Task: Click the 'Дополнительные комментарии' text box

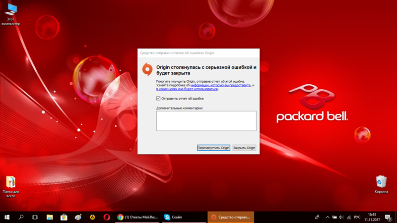Action: click(206, 121)
